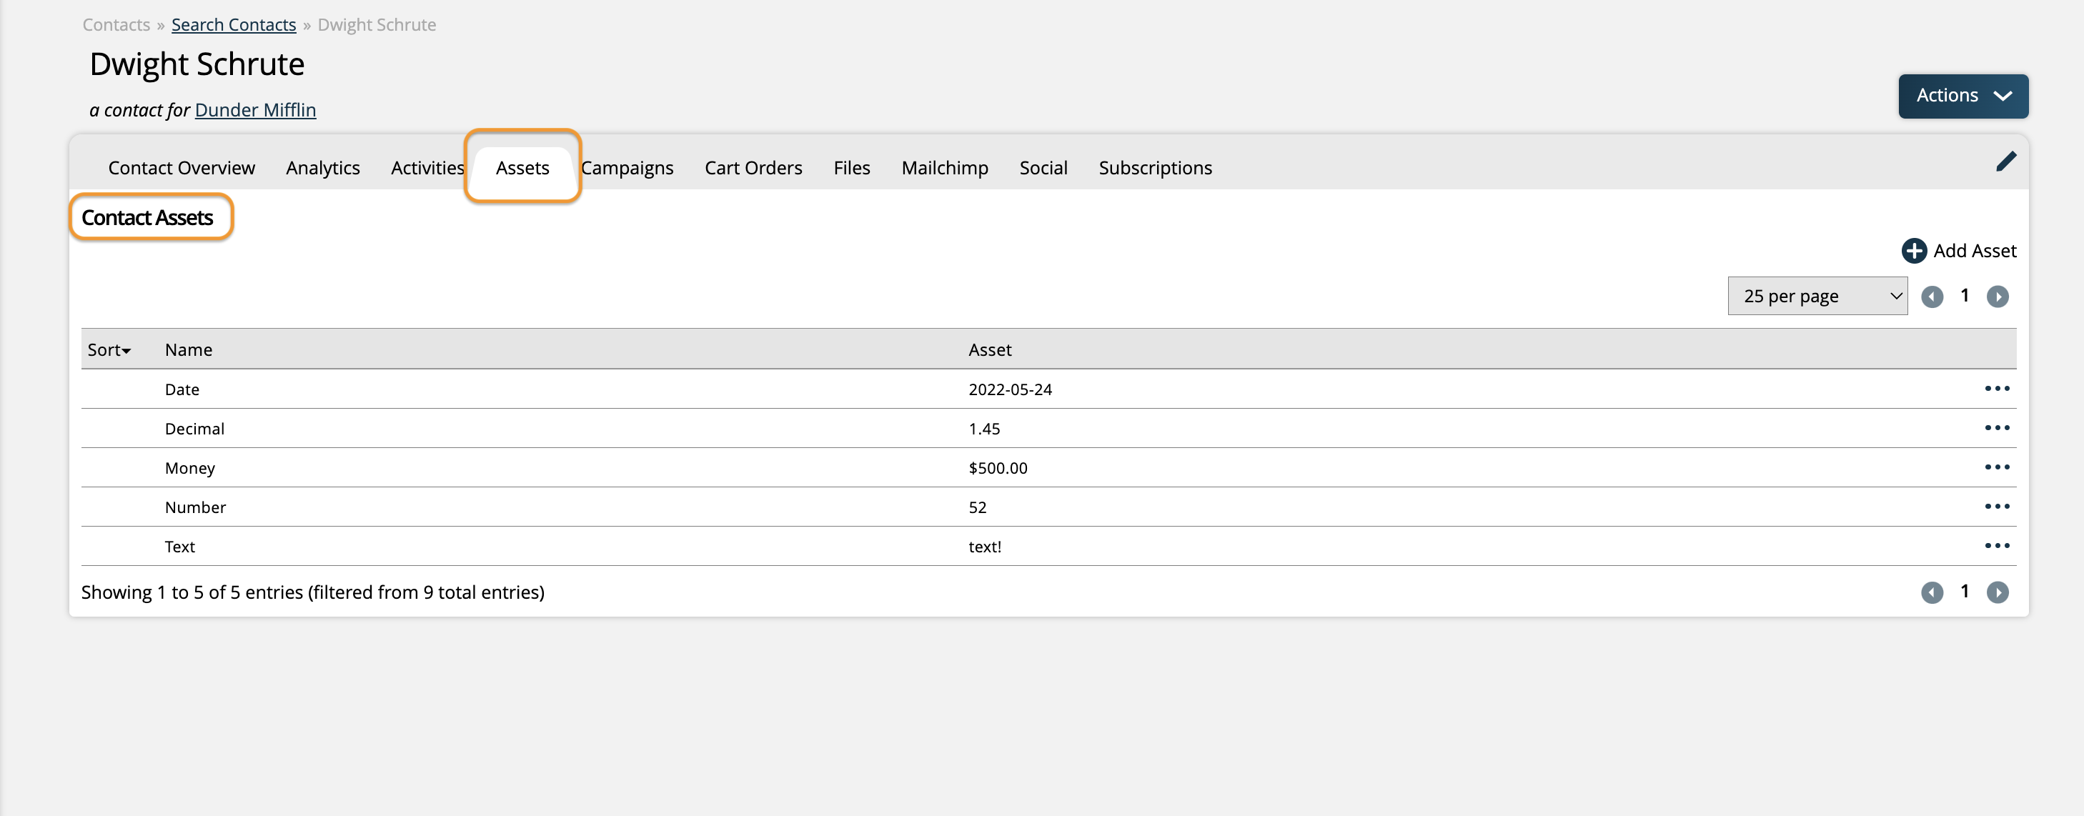Viewport: 2084px width, 816px height.
Task: Open three-dot menu for Decimal row
Action: [x=1997, y=428]
